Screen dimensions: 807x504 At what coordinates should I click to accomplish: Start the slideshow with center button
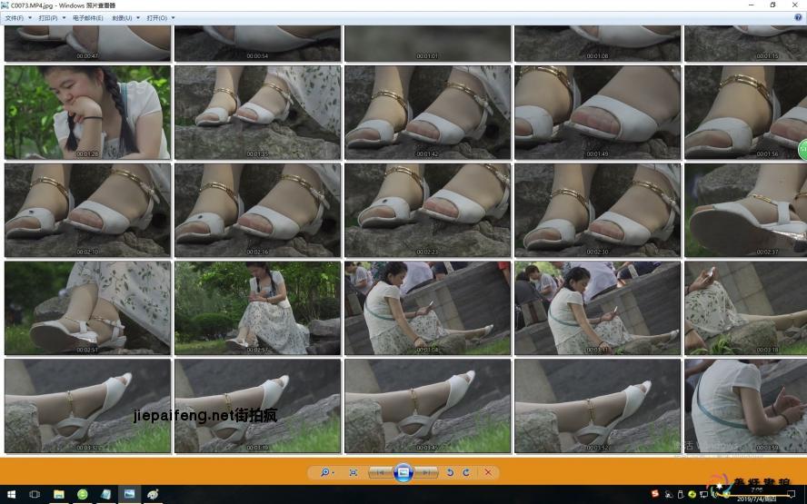pyautogui.click(x=403, y=472)
